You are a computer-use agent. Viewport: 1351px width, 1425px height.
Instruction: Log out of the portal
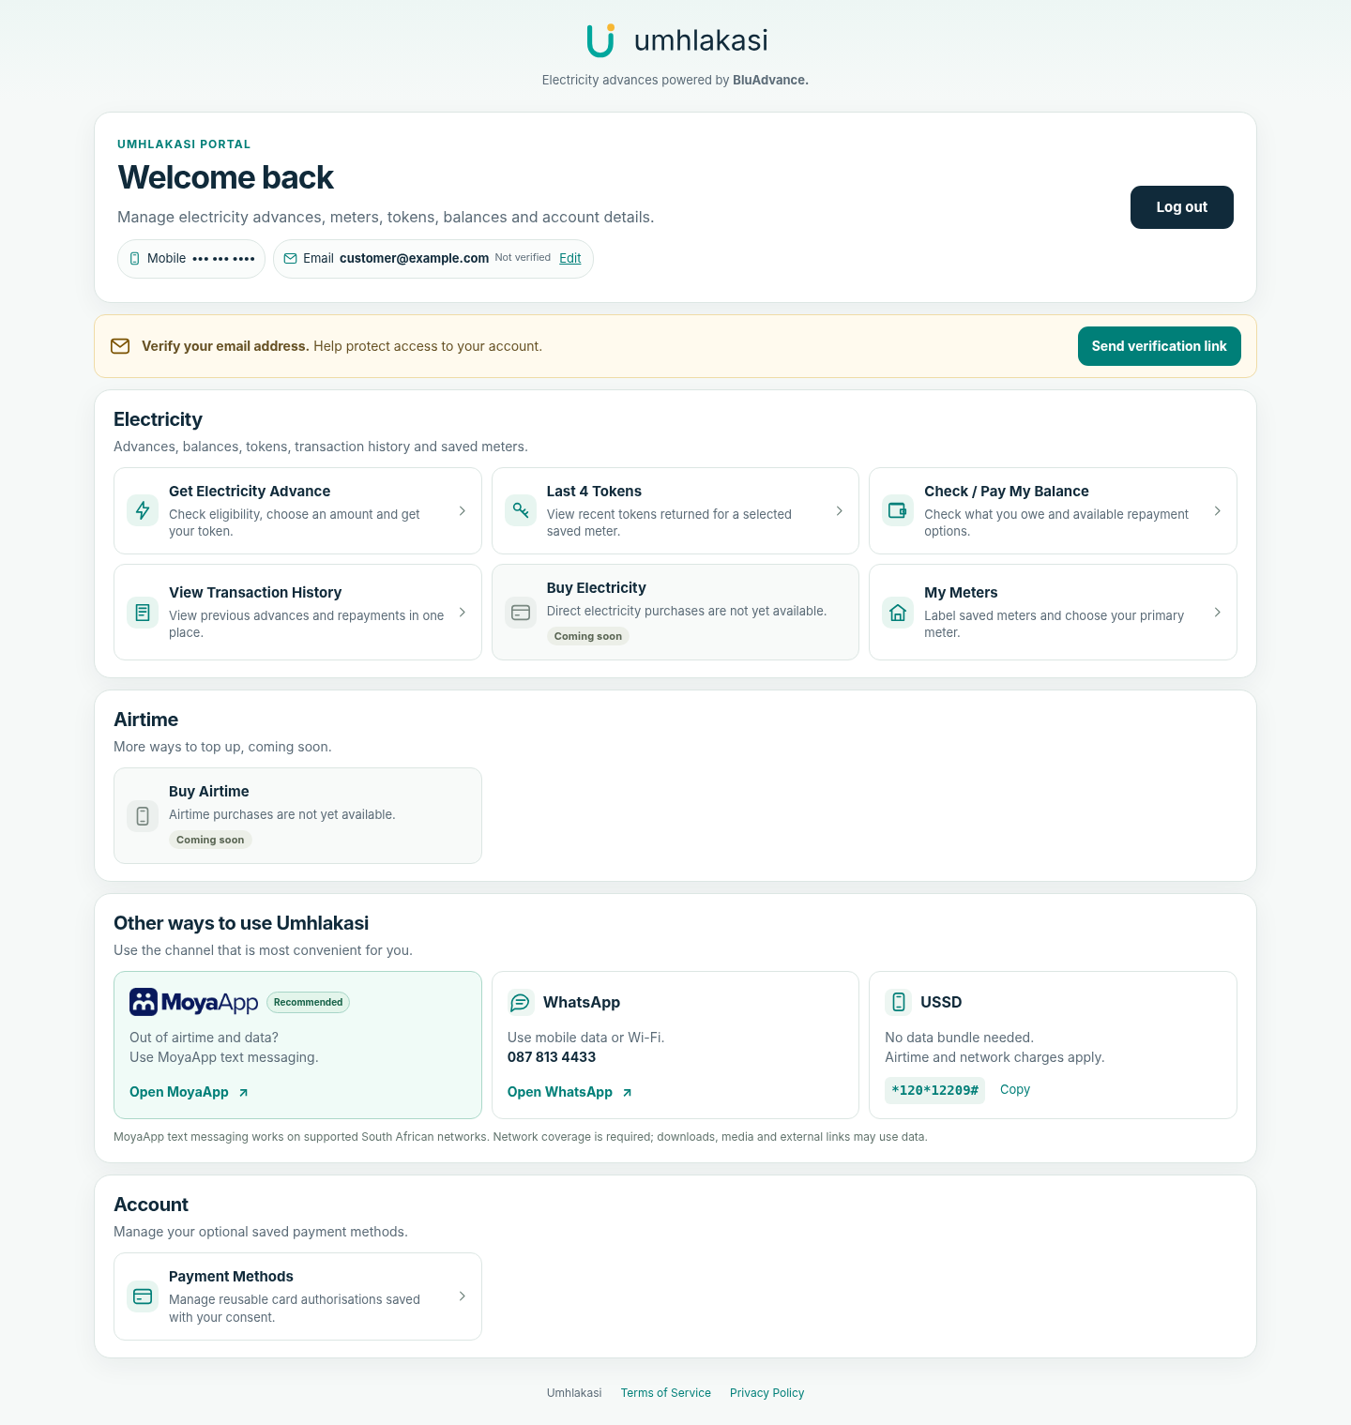(x=1181, y=207)
